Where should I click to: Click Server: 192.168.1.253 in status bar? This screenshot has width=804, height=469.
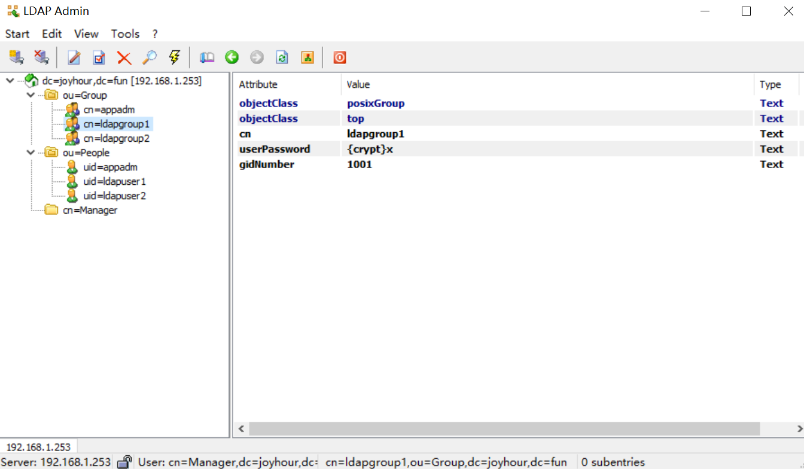(x=56, y=462)
